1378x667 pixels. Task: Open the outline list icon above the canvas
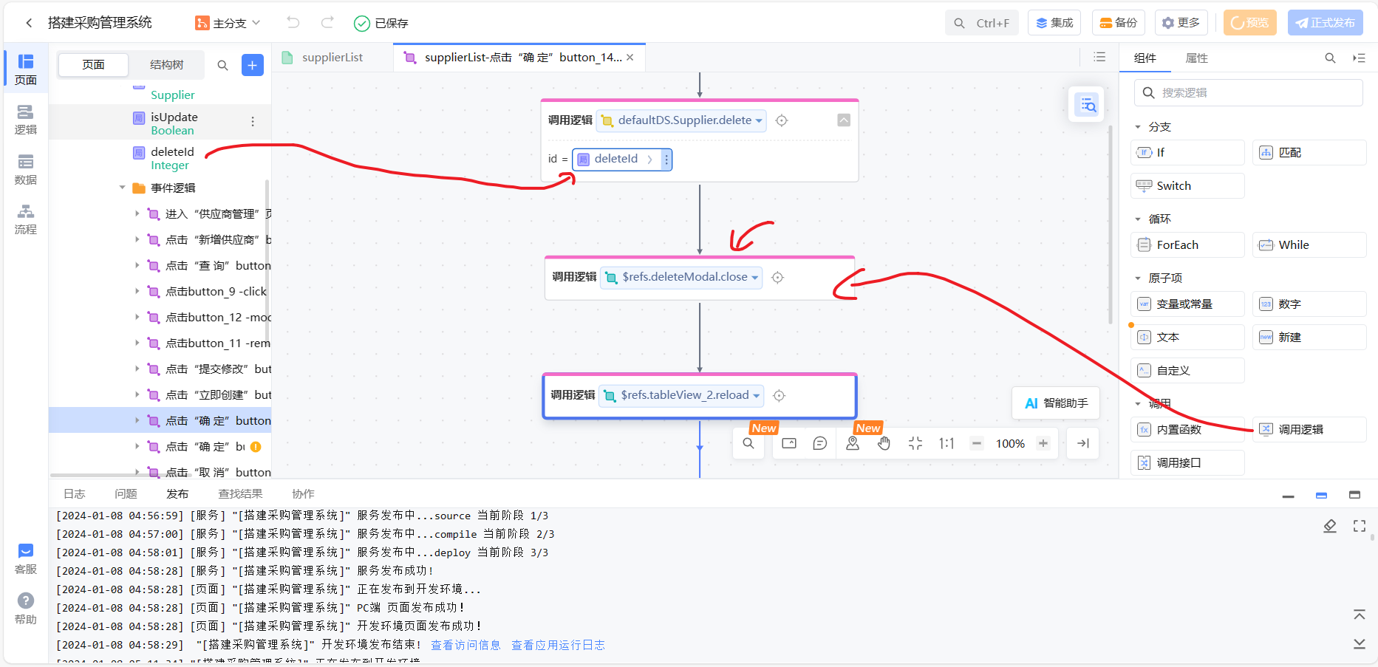1099,57
